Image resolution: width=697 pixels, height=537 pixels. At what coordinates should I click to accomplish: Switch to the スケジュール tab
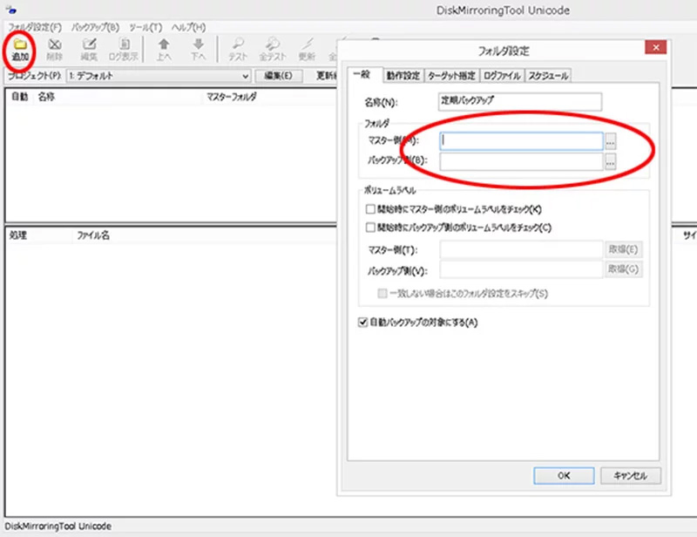548,76
